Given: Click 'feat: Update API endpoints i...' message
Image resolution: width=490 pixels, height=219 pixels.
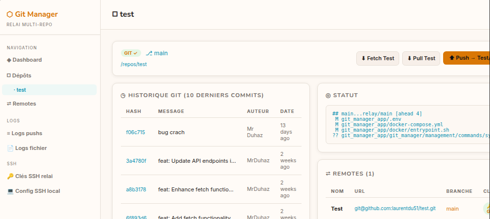Looking at the screenshot, I should pyautogui.click(x=197, y=161).
